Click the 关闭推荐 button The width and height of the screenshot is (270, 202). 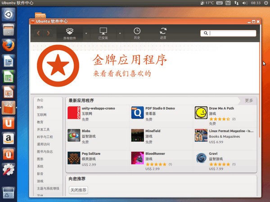78,190
